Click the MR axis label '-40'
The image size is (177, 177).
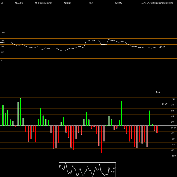coord(173,139)
